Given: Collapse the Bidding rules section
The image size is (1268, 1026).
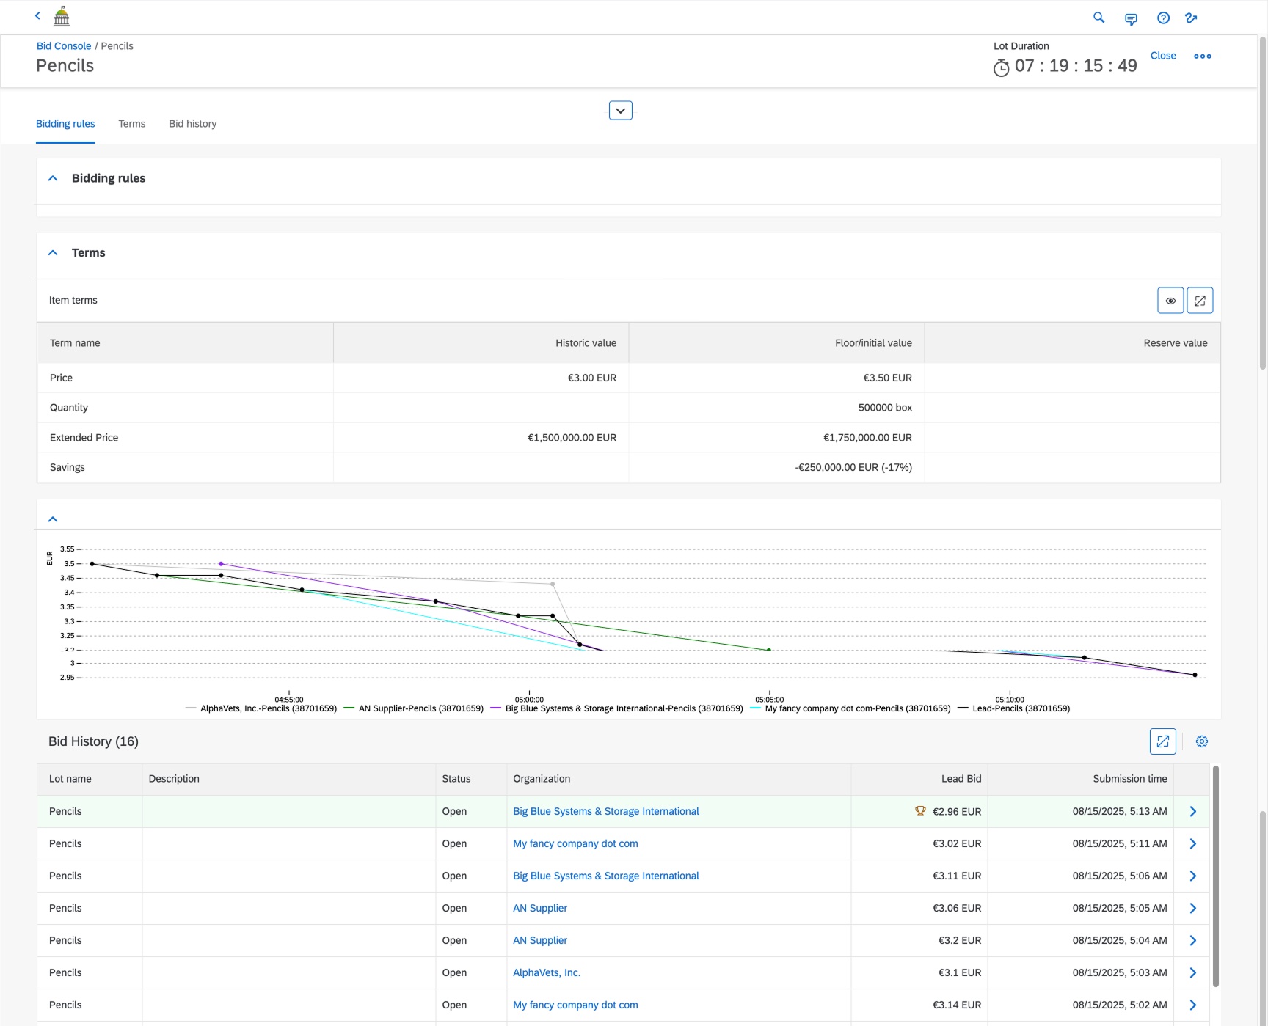Looking at the screenshot, I should pos(53,178).
